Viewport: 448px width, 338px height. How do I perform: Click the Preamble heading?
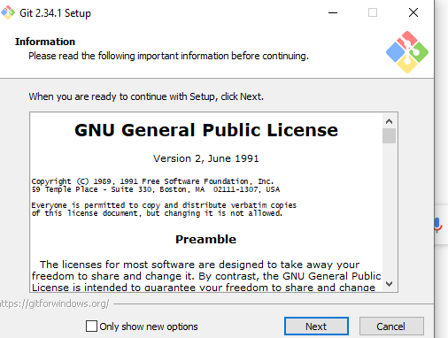pos(205,239)
